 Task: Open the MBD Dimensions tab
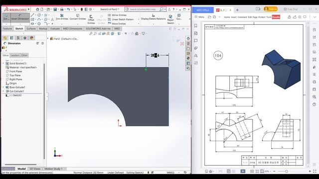pyautogui.click(x=72, y=29)
